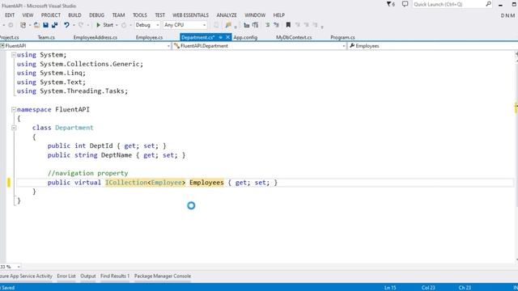Click the Undo arrow icon

[66, 25]
